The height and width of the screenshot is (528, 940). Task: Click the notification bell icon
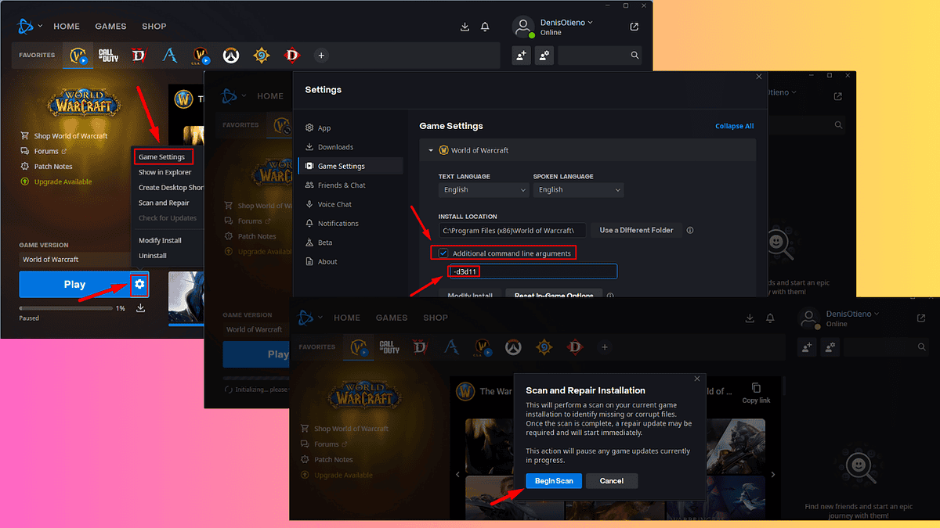tap(485, 26)
